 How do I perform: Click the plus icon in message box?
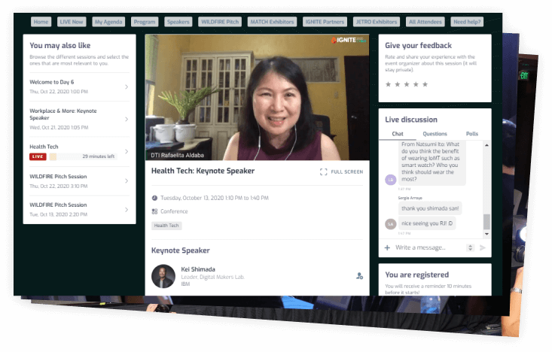point(387,247)
